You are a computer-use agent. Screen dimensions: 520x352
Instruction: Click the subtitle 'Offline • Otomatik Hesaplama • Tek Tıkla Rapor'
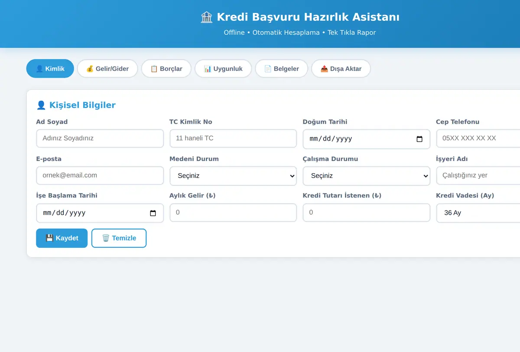(300, 33)
